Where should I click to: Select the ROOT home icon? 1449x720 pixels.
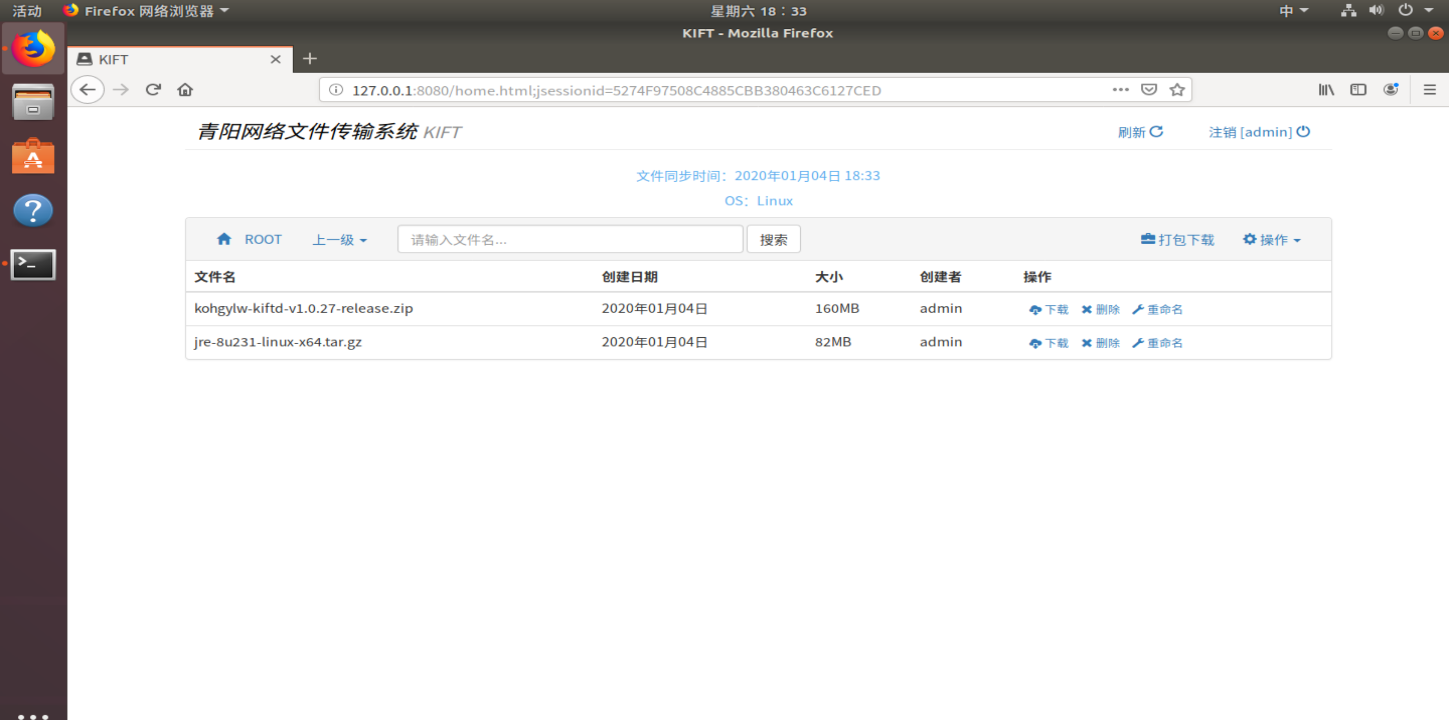point(225,239)
